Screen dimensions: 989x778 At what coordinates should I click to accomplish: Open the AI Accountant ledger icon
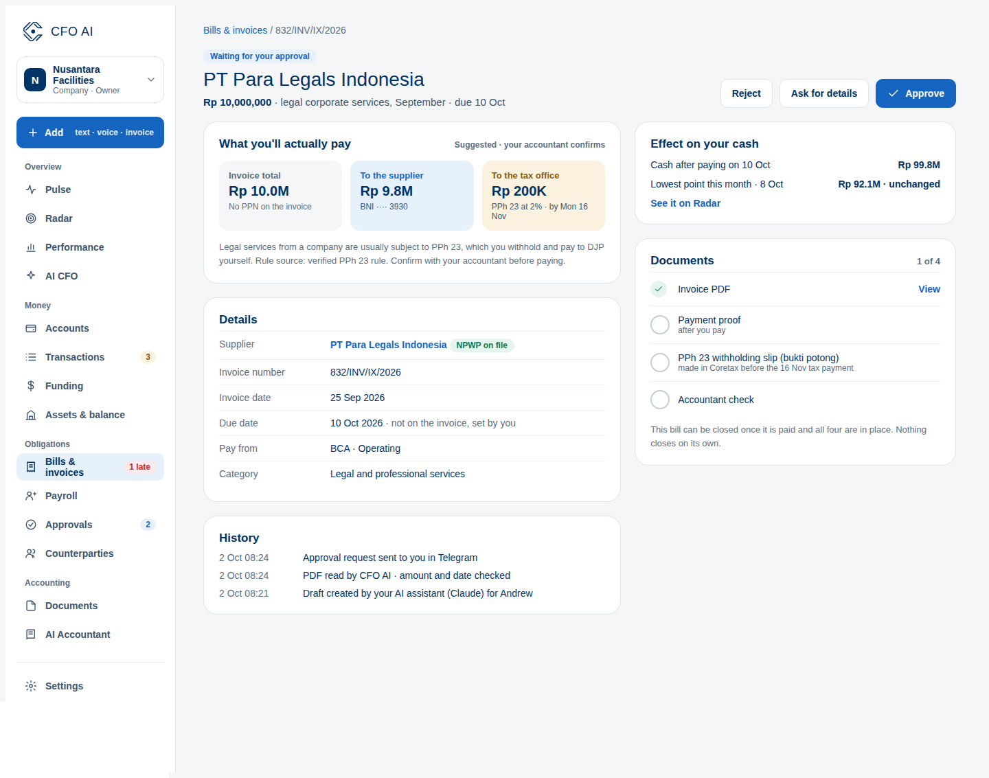point(31,634)
